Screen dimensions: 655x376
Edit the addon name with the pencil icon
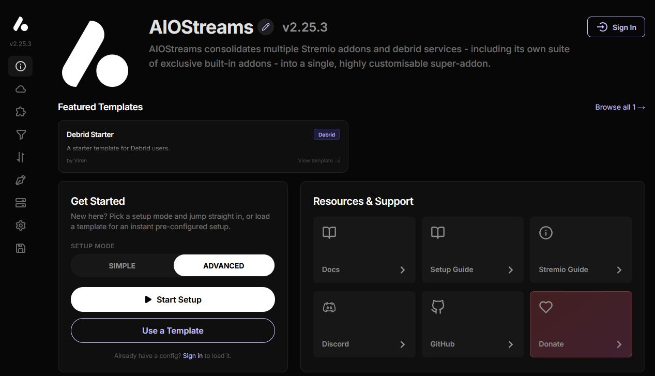point(266,27)
